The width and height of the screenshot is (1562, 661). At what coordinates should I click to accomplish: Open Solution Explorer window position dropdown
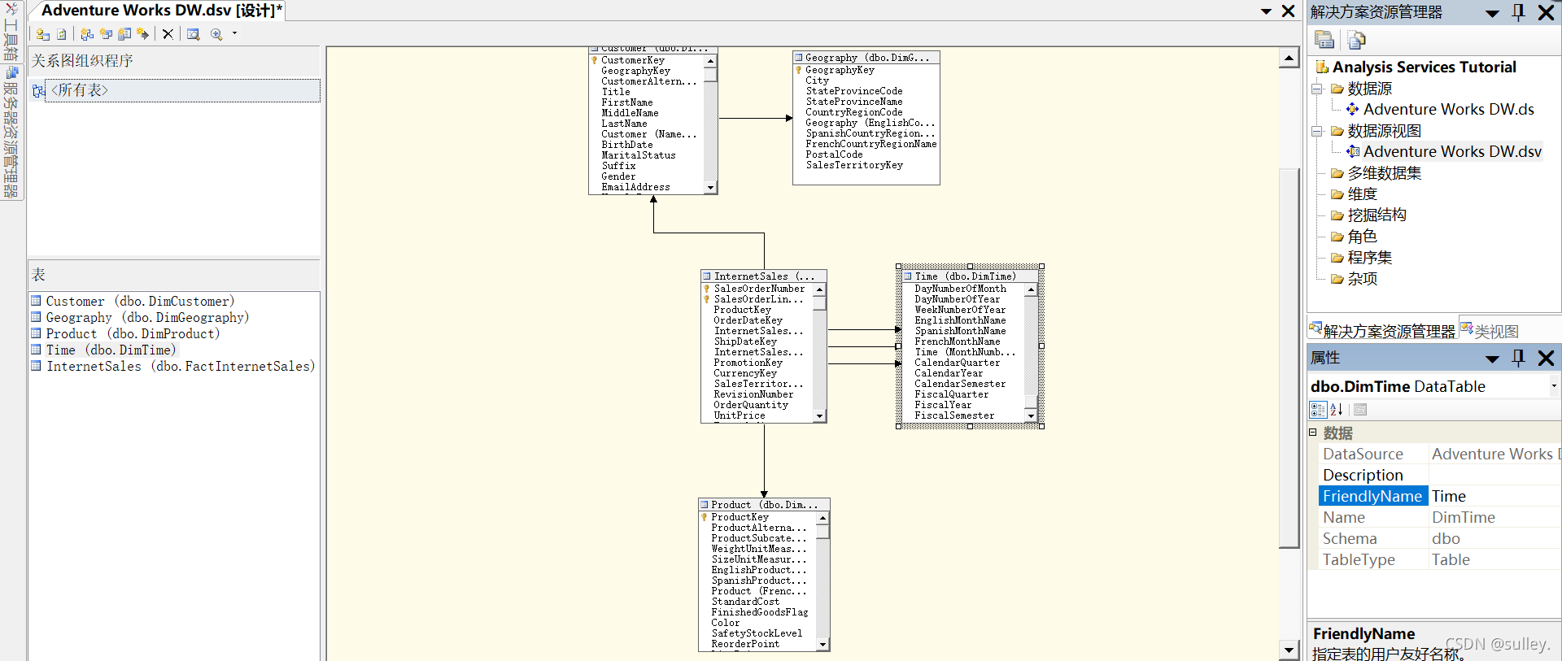click(1492, 13)
